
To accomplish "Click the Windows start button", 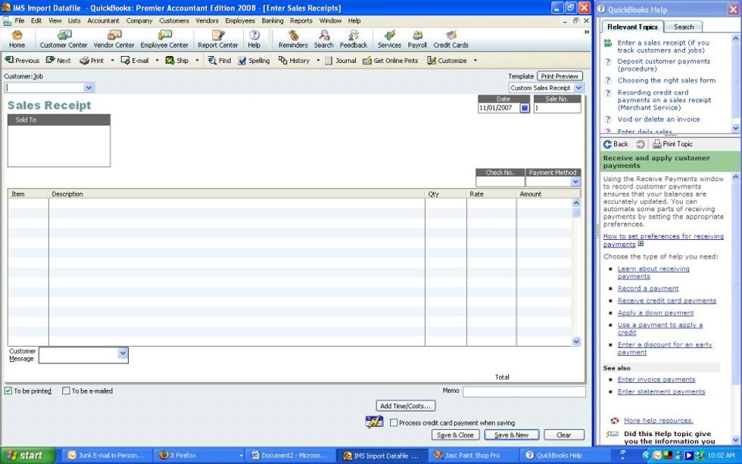I will click(x=26, y=456).
